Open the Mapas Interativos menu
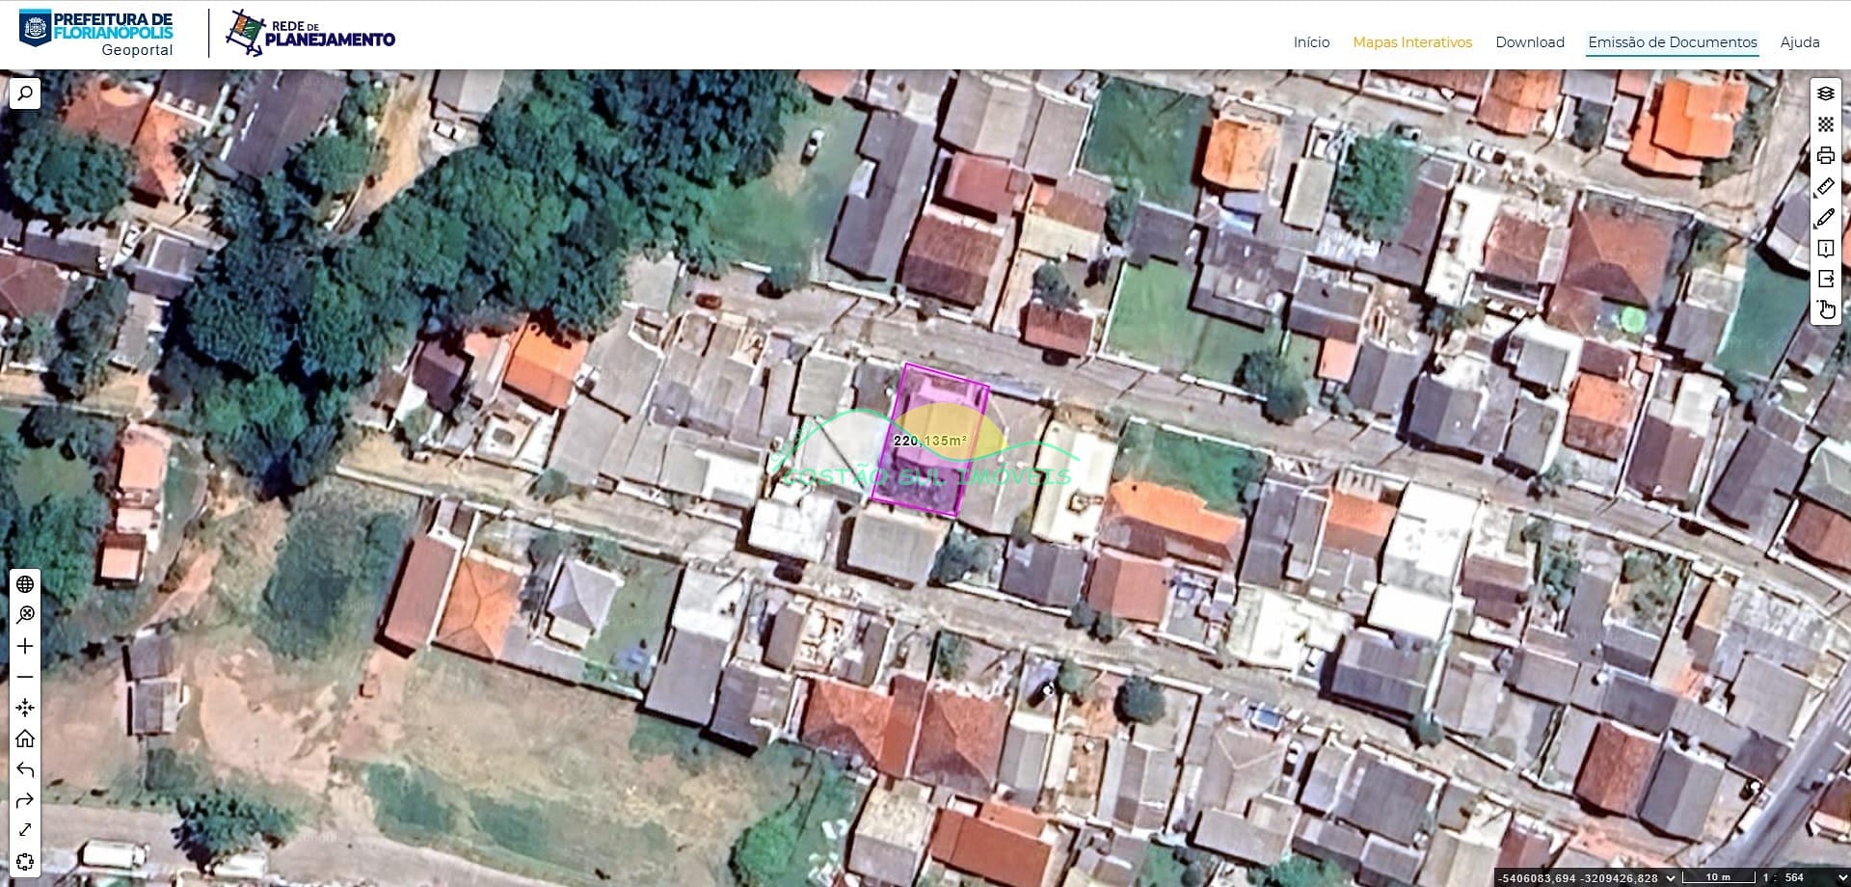The height and width of the screenshot is (887, 1851). tap(1412, 42)
